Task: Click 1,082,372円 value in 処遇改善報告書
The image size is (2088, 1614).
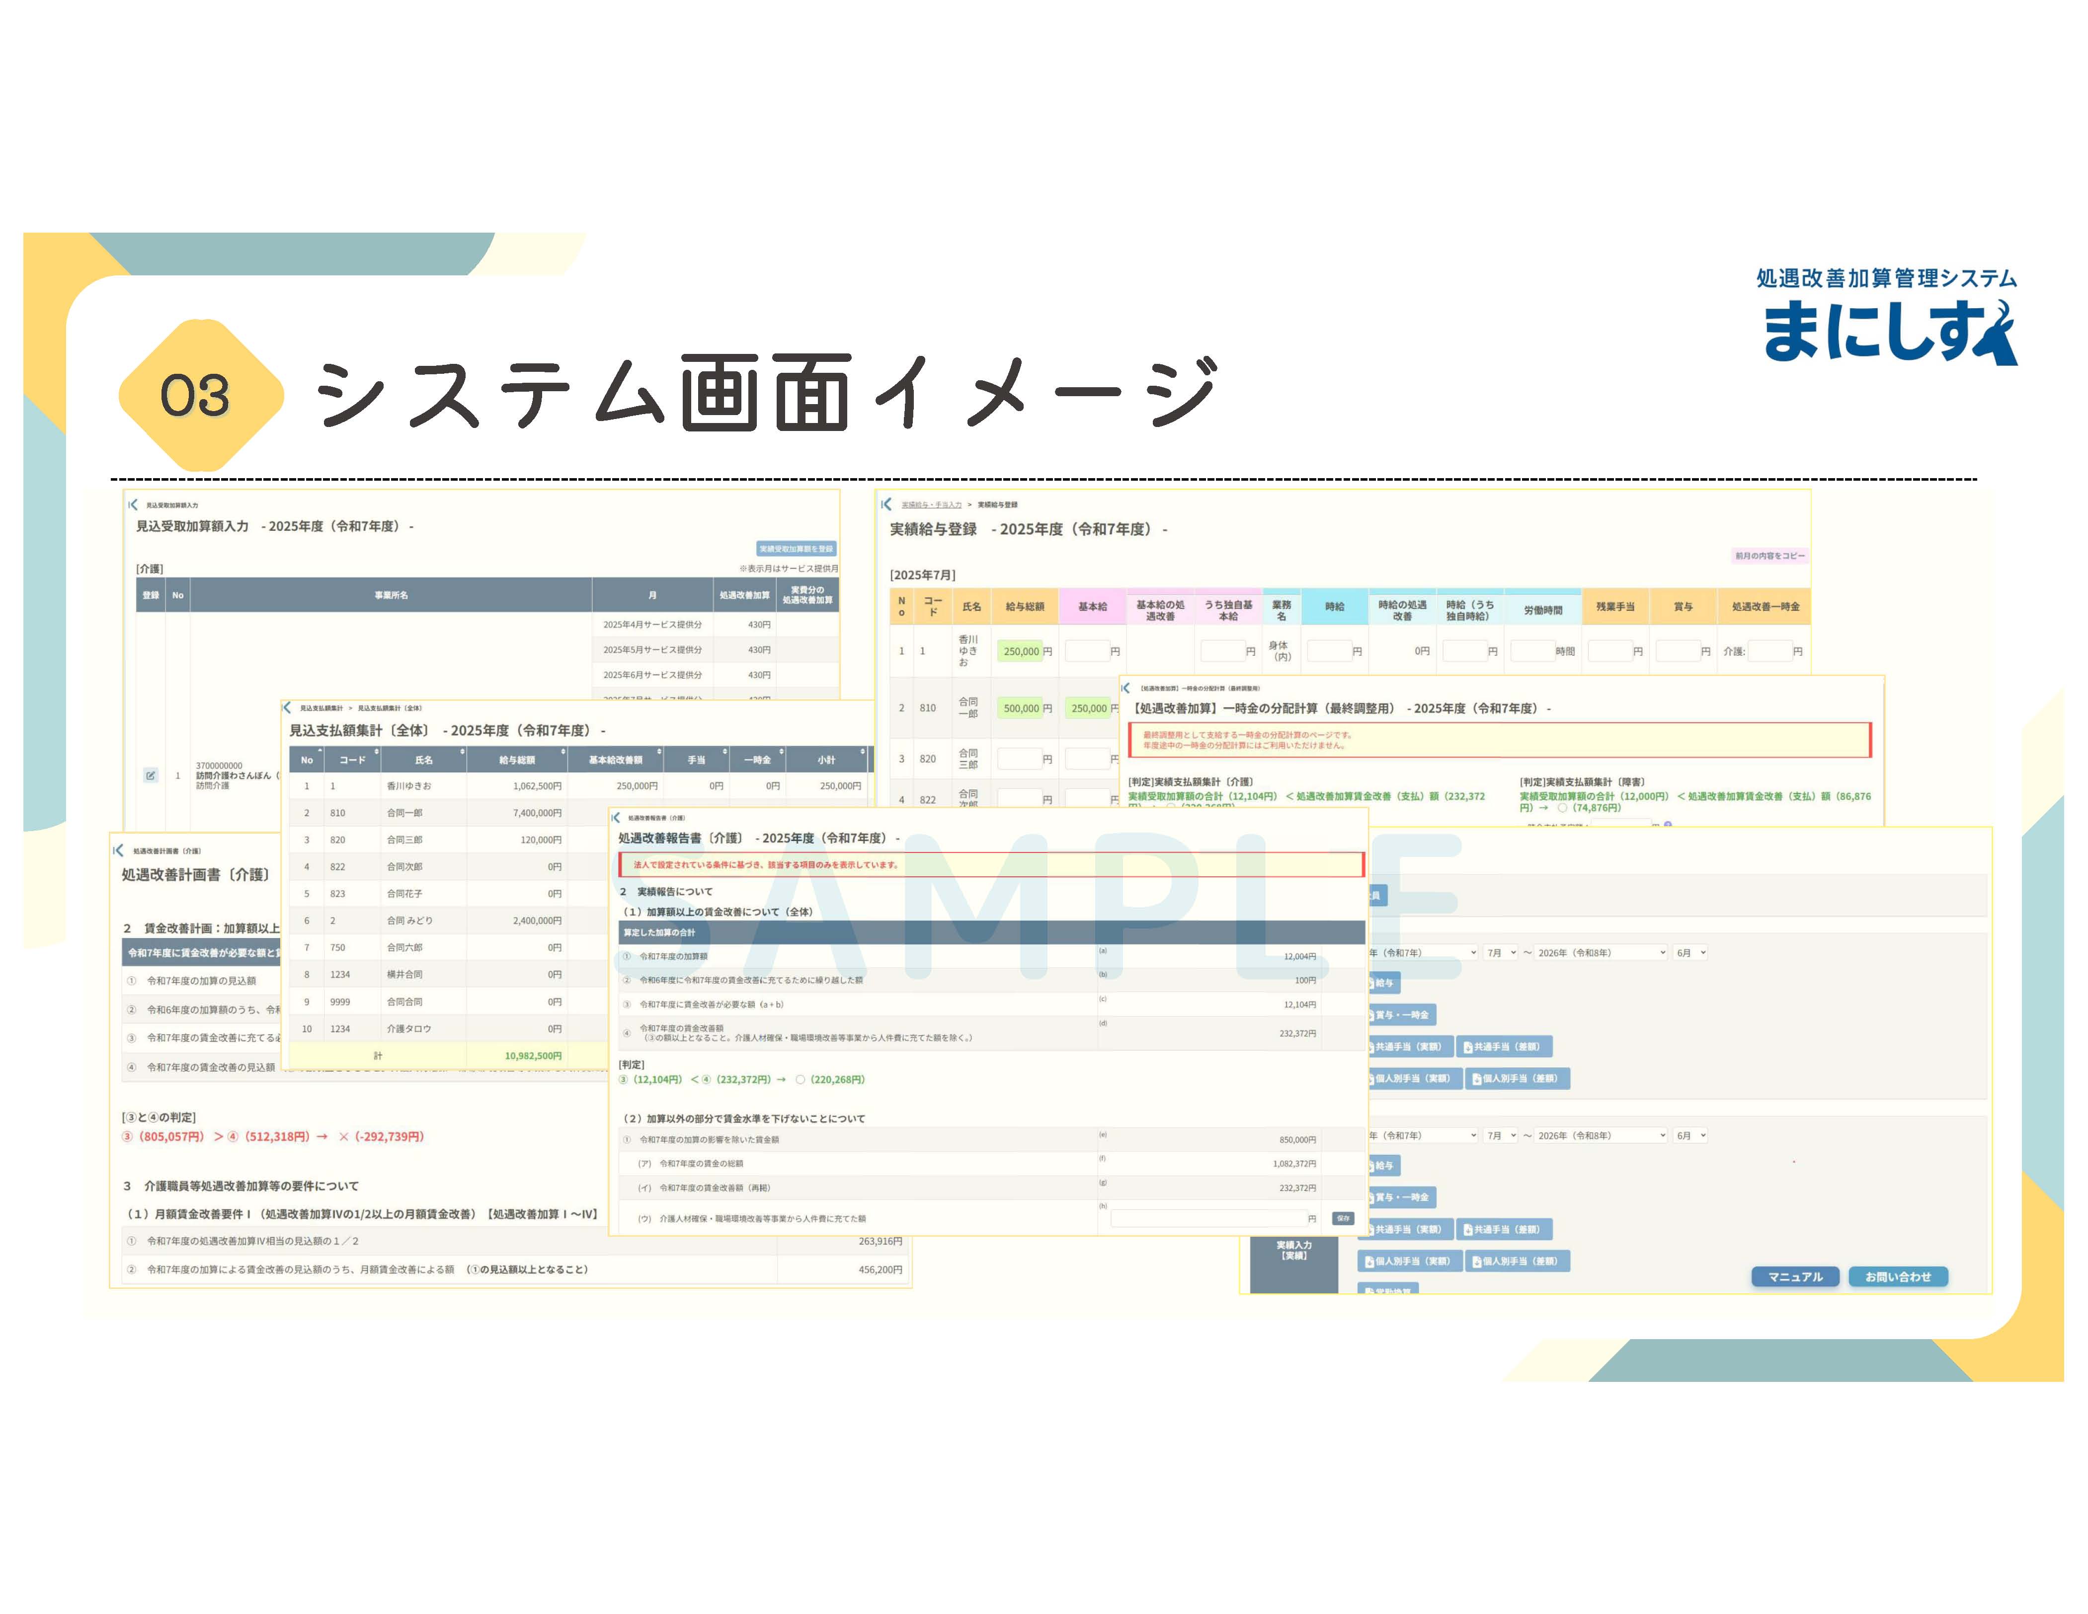Action: pos(1294,1164)
